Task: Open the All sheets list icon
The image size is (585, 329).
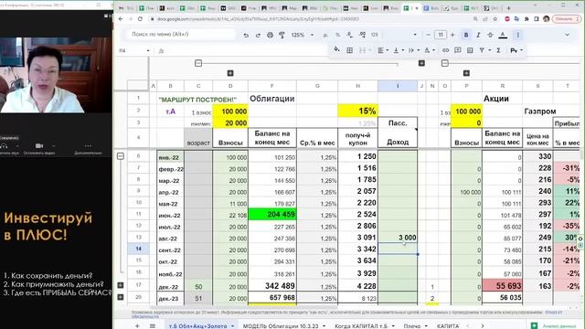Action: (x=153, y=325)
